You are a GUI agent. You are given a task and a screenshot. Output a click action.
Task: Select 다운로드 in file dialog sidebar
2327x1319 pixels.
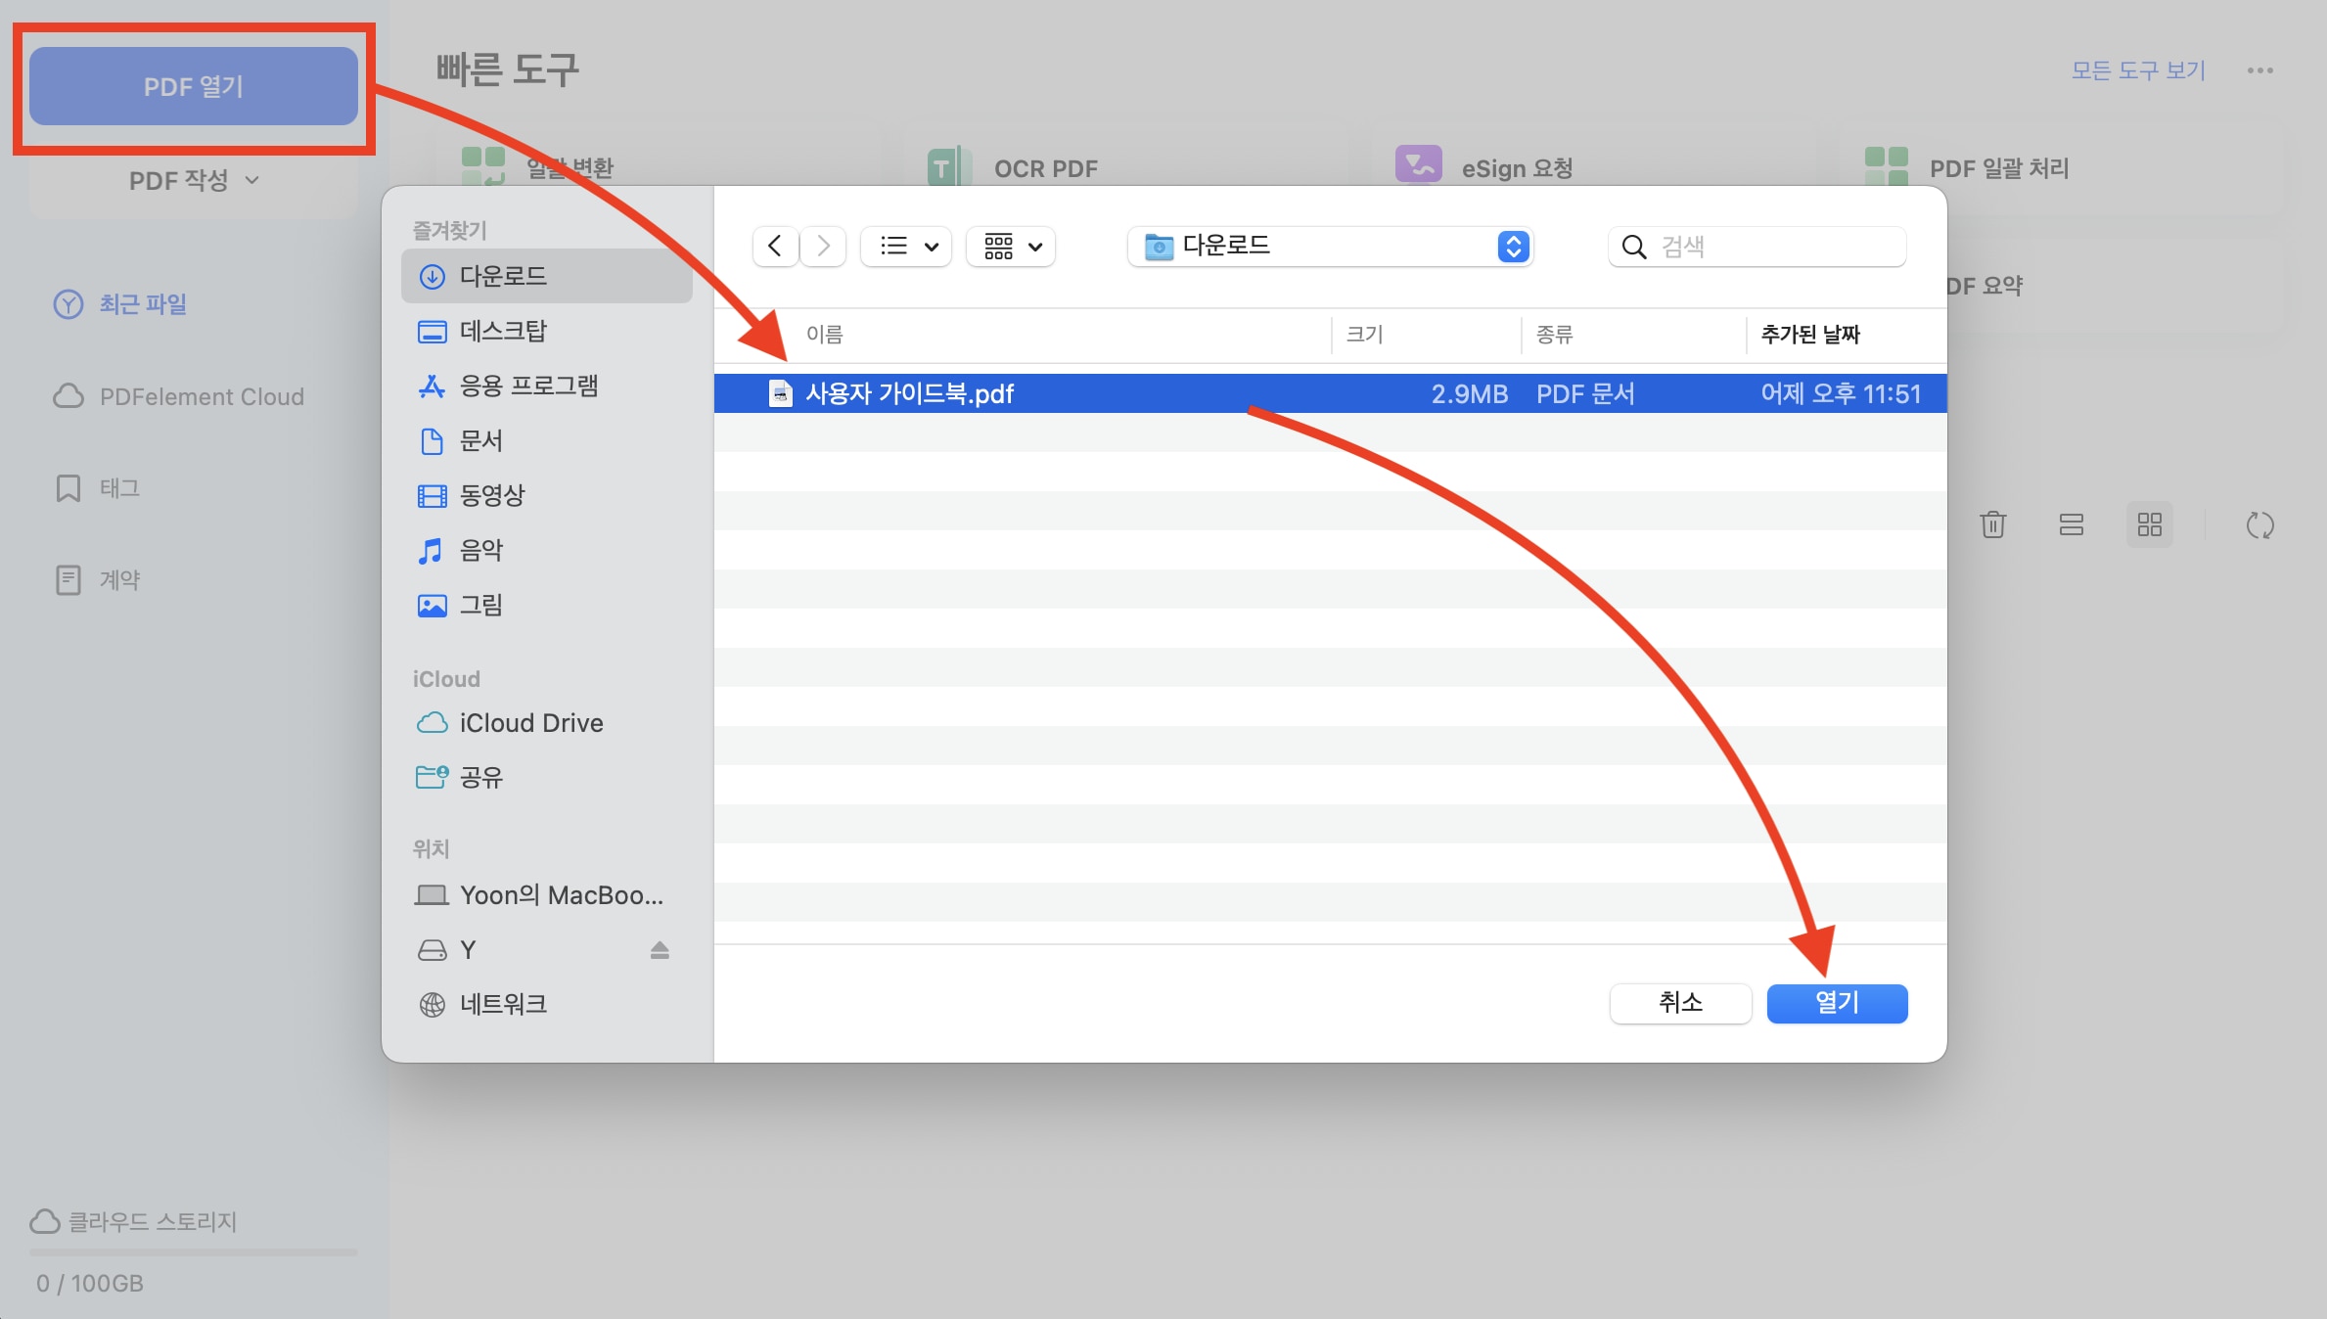click(547, 276)
